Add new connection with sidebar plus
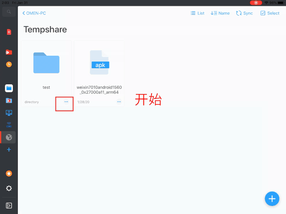The image size is (286, 214). coord(9,150)
